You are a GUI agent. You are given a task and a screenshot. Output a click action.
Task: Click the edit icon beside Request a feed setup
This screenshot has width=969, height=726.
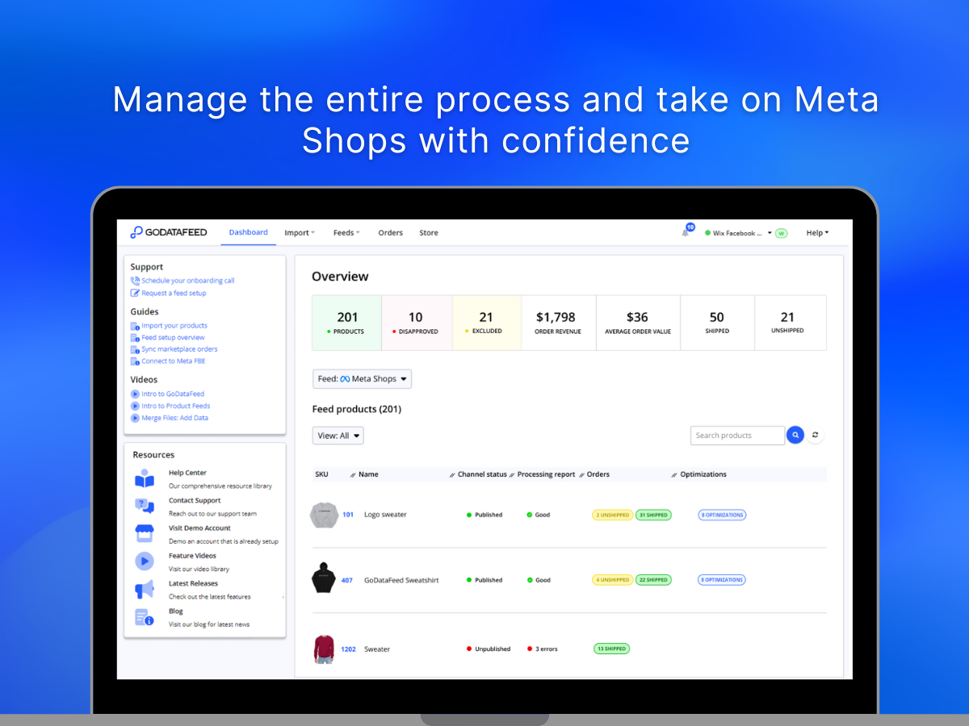tap(135, 293)
